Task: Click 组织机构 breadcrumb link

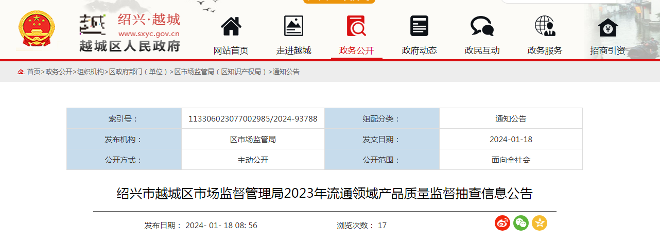Action: (91, 72)
